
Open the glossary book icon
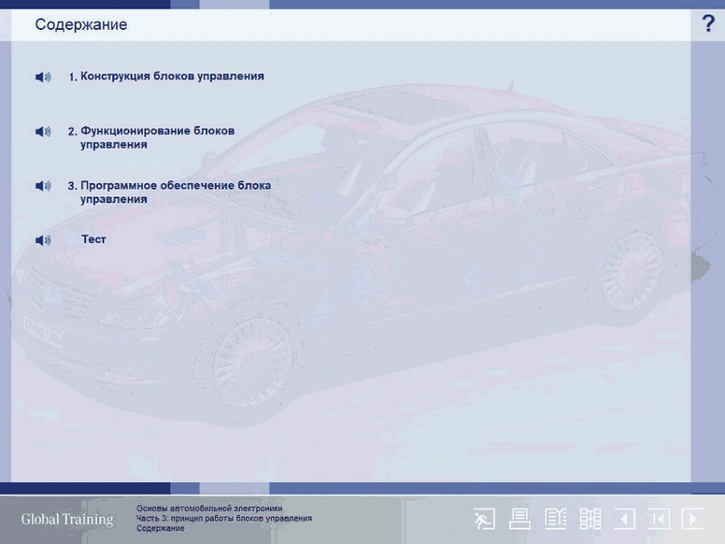pos(556,519)
